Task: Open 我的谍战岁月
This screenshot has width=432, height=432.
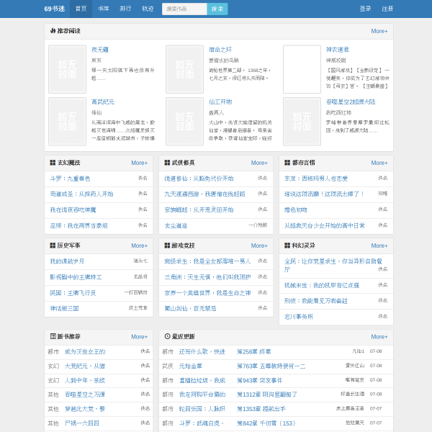Action: point(67,261)
